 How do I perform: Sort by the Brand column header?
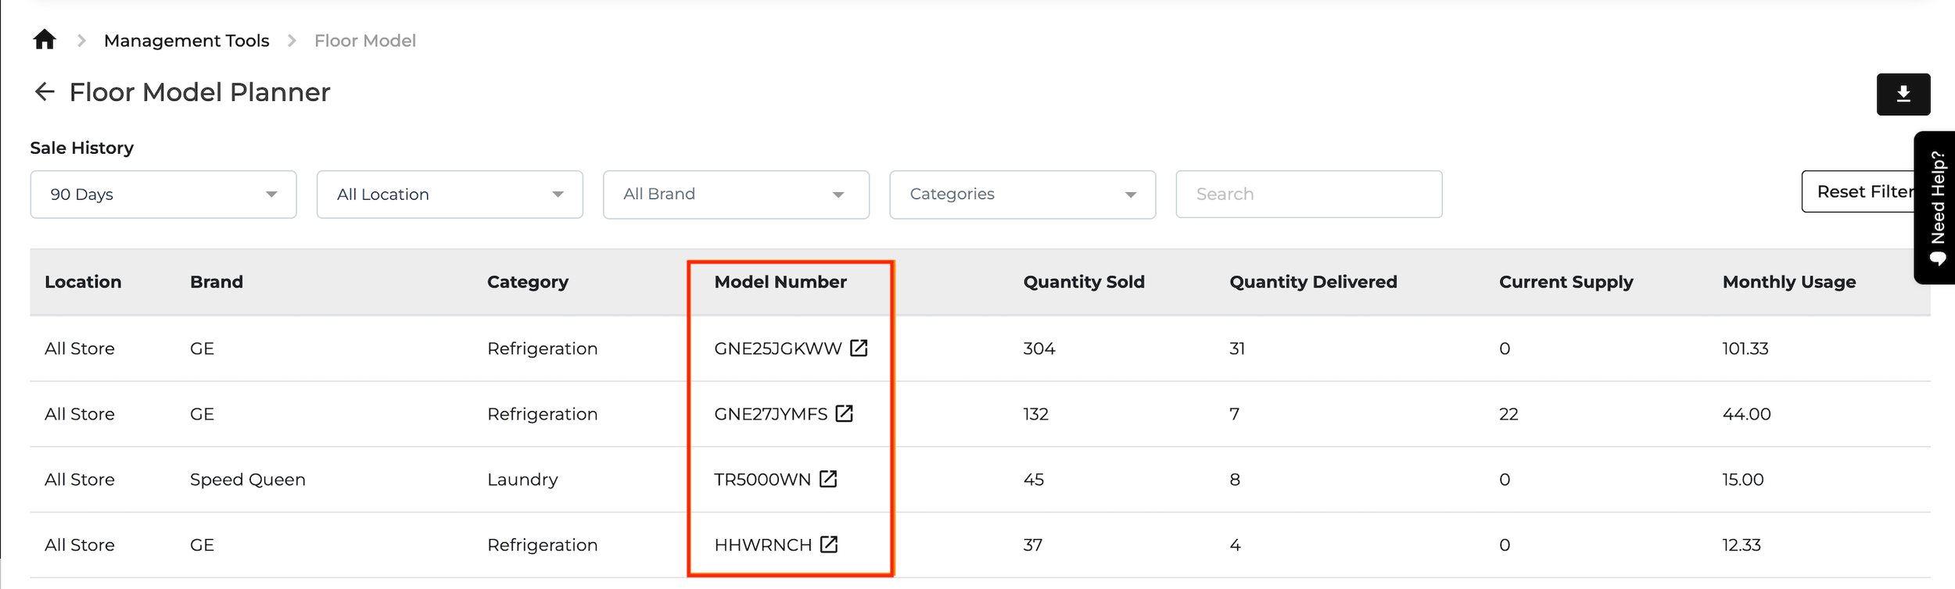[217, 282]
